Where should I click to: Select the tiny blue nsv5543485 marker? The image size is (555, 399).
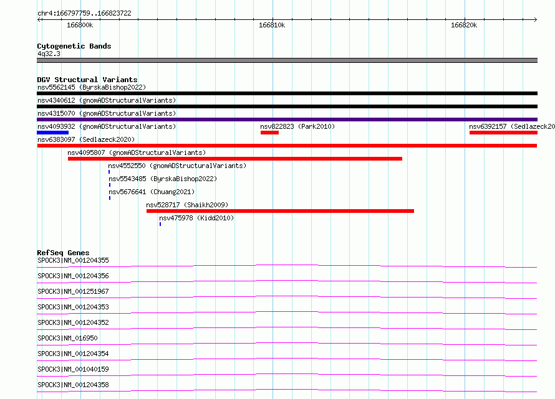(110, 185)
